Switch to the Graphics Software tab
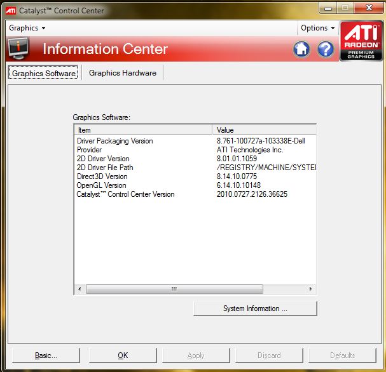386x372 pixels. click(x=43, y=73)
